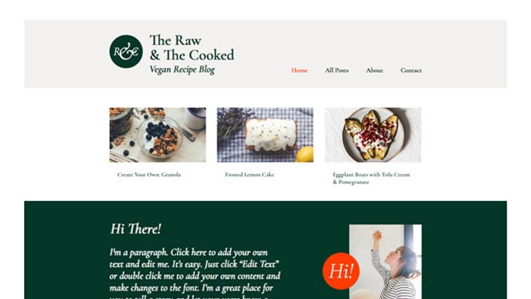Click the Vegan Recipe Blog tagline
Viewport: 531px width, 299px height.
pos(182,69)
